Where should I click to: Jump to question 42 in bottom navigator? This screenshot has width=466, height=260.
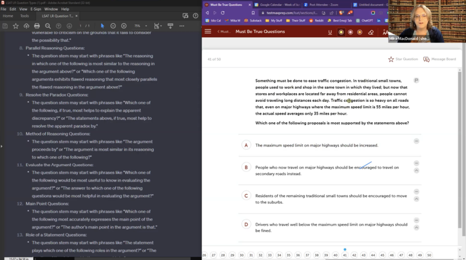354,255
